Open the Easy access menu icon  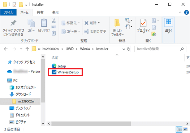coord(129,27)
